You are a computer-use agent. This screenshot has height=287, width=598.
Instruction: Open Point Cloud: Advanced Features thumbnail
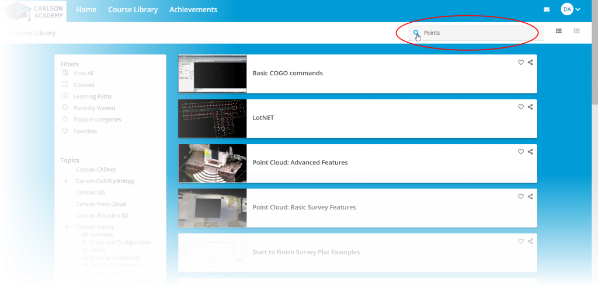point(213,163)
